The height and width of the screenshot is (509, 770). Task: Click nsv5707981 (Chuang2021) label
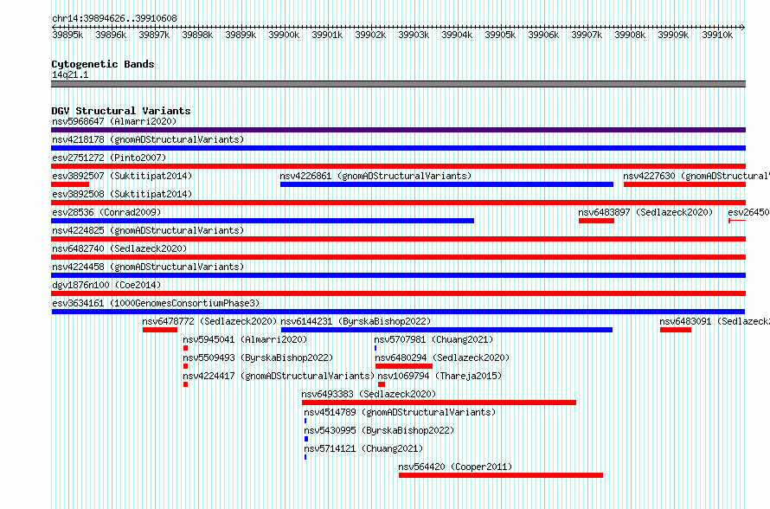(x=433, y=339)
